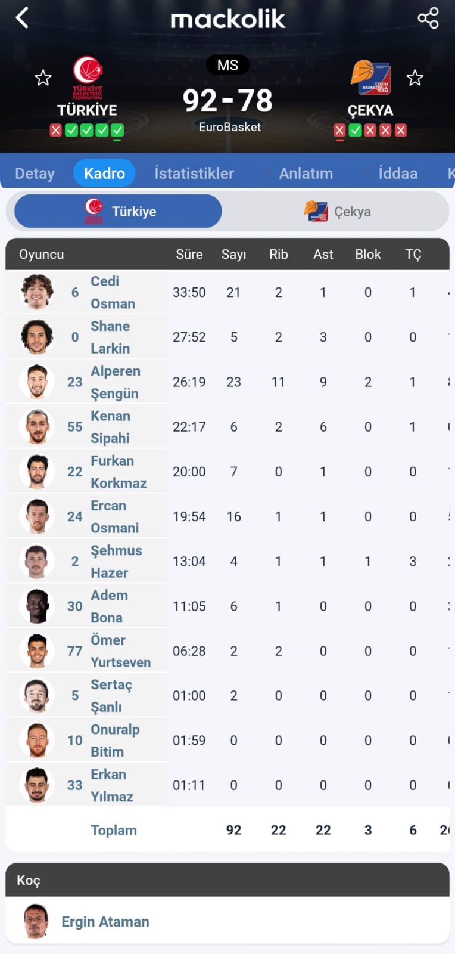This screenshot has height=954, width=455.
Task: Tap Türkiye's latest form win indicator
Action: pyautogui.click(x=117, y=130)
